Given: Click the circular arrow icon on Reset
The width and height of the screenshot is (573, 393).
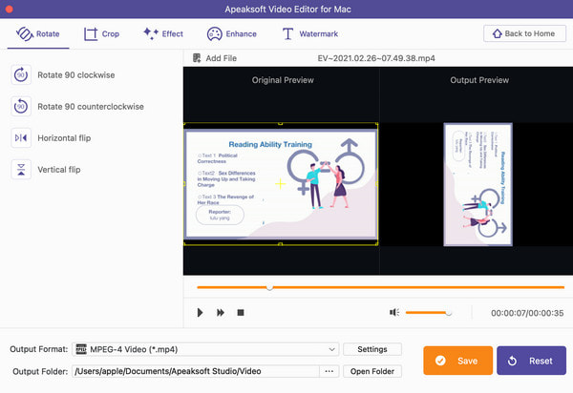Looking at the screenshot, I should coord(512,361).
